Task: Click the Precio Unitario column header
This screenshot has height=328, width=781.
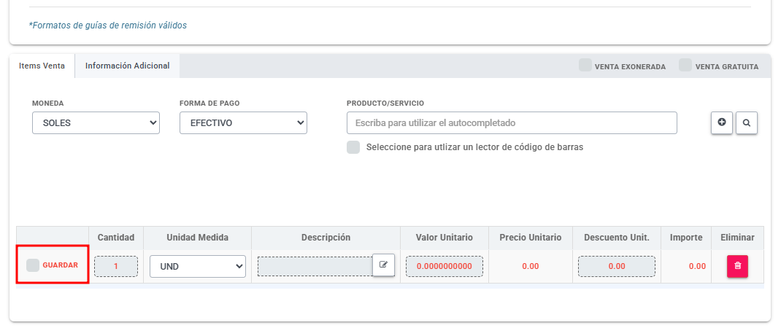Action: pos(531,238)
